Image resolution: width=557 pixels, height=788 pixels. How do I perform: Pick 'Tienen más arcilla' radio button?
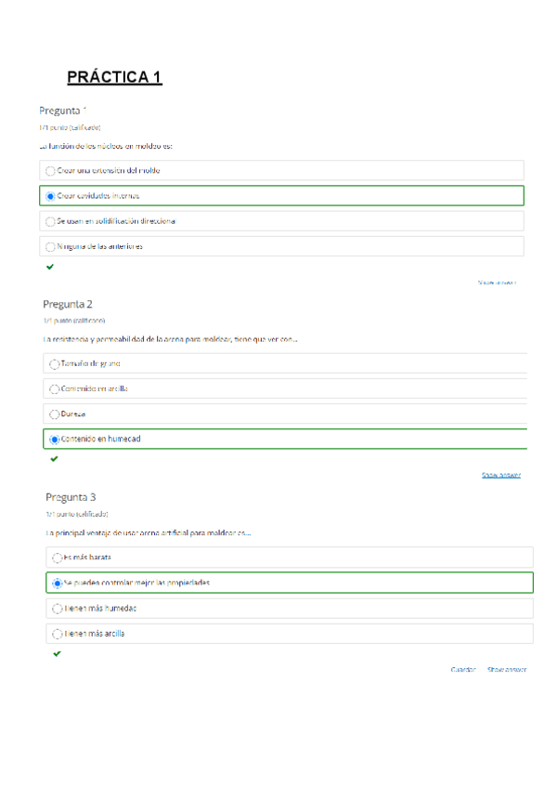click(x=58, y=634)
